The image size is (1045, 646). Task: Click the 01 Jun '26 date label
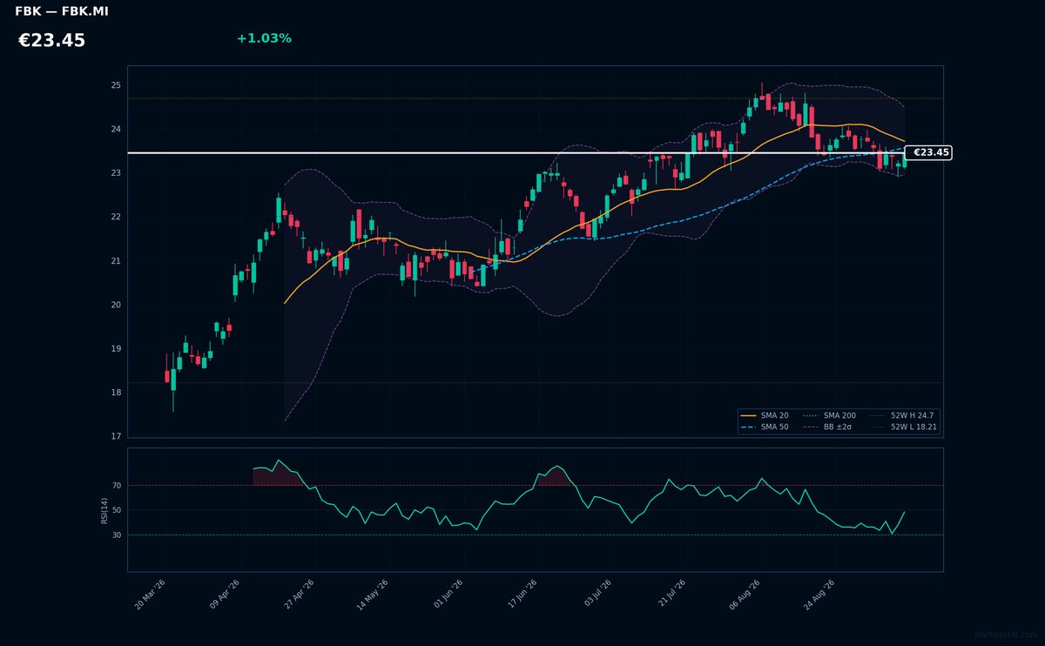448,595
